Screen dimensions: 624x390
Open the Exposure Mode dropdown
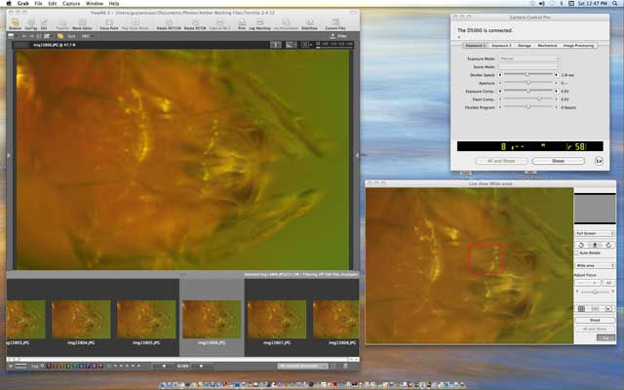529,59
